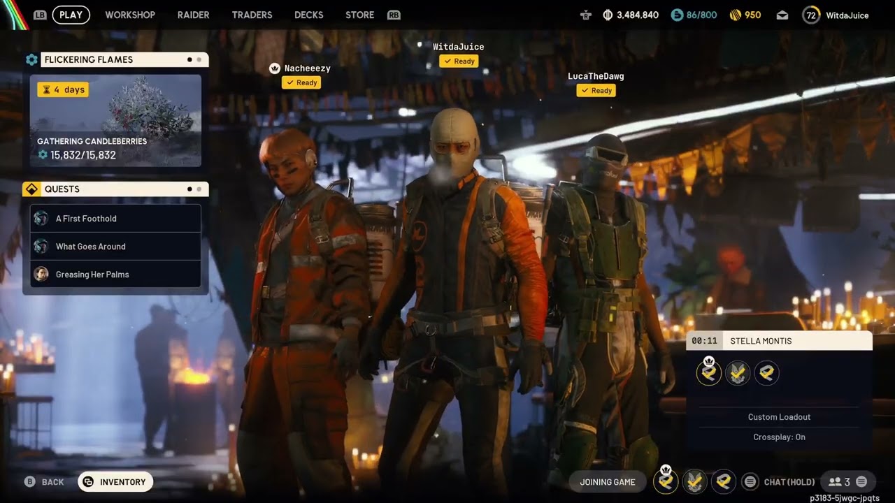Image resolution: width=895 pixels, height=503 pixels.
Task: Select the first page dot in Quests header
Action: (189, 189)
